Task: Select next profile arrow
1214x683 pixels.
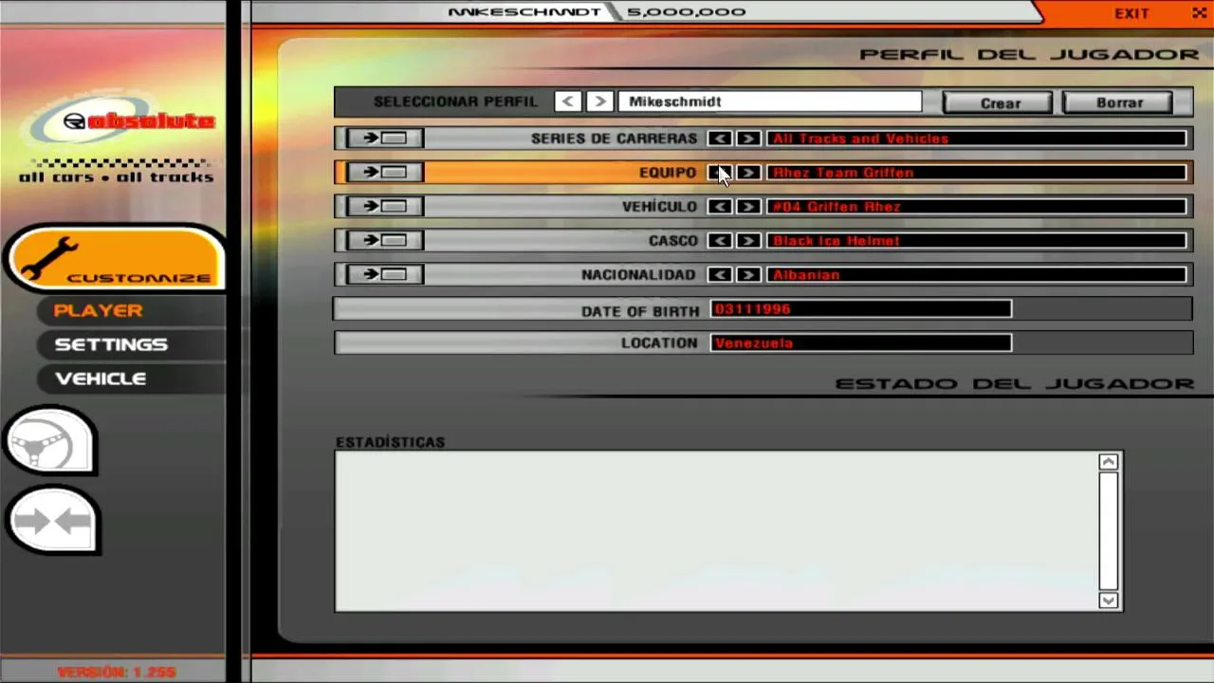Action: point(599,102)
